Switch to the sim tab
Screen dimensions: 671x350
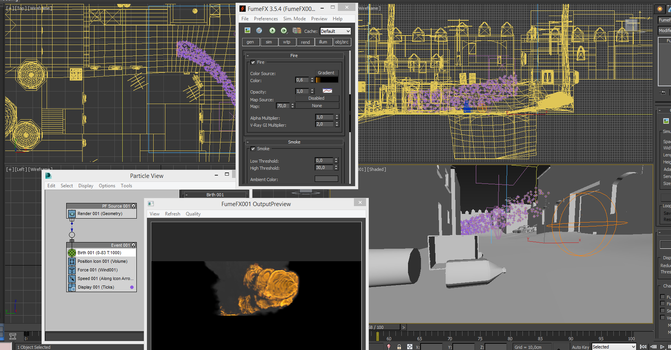click(x=268, y=42)
